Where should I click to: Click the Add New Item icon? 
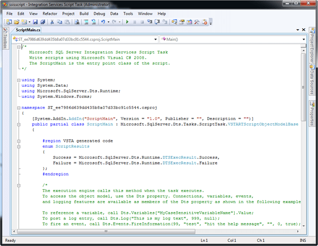tap(24, 22)
